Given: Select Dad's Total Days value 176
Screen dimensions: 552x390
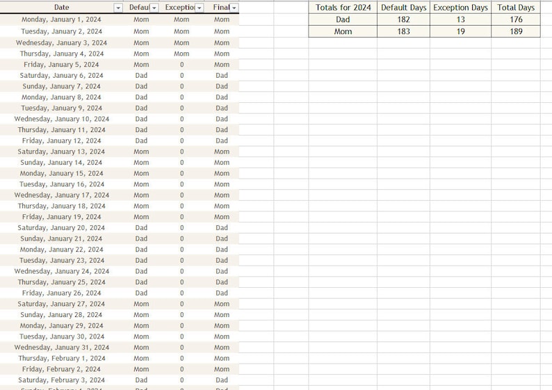Looking at the screenshot, I should coord(516,19).
